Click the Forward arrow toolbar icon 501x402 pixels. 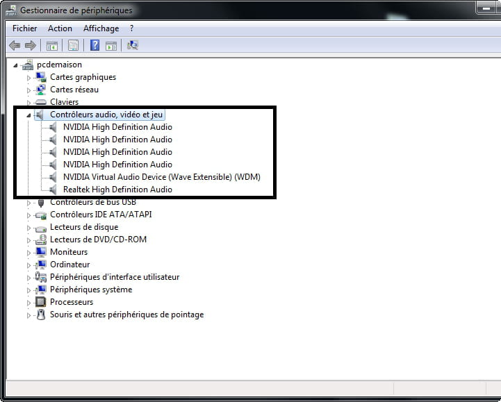(31, 46)
